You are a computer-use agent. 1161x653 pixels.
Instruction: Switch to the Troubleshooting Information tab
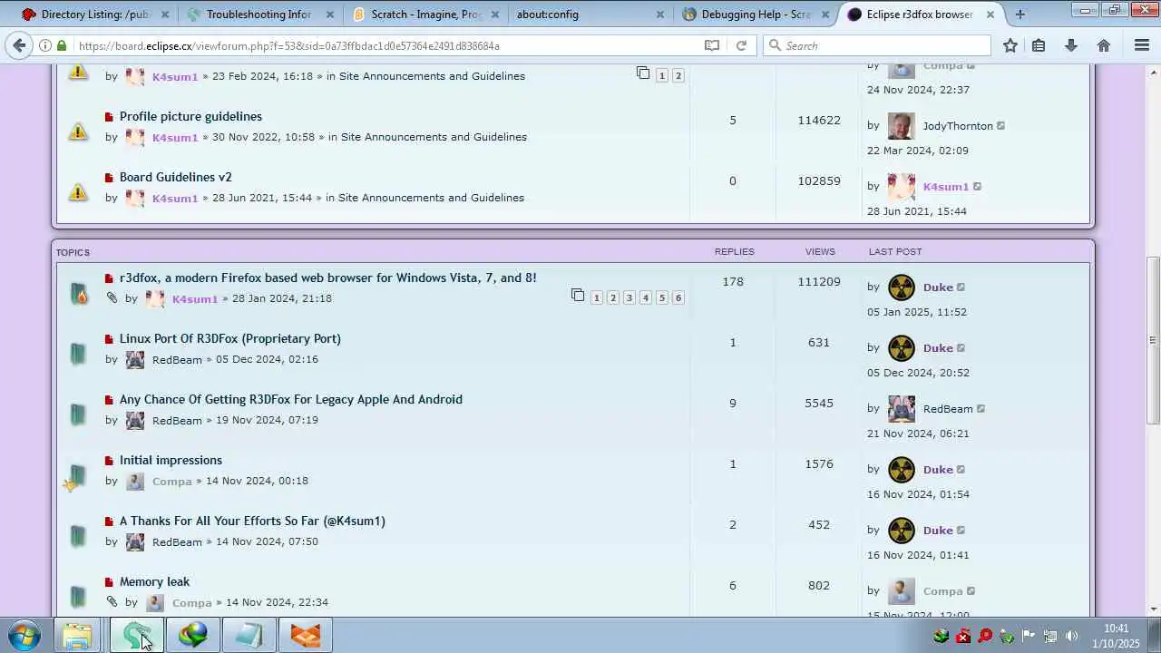(259, 15)
